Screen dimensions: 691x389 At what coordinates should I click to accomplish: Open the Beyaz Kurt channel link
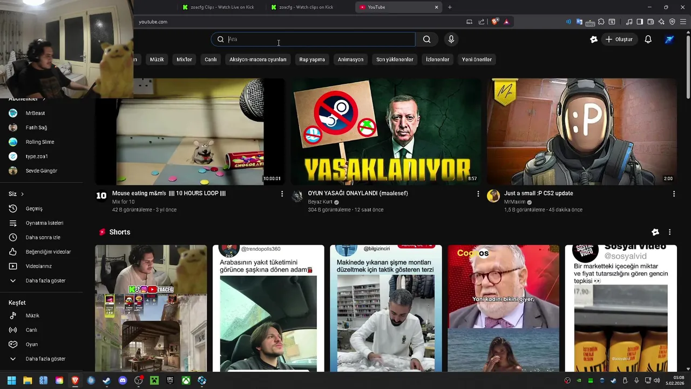tap(320, 202)
